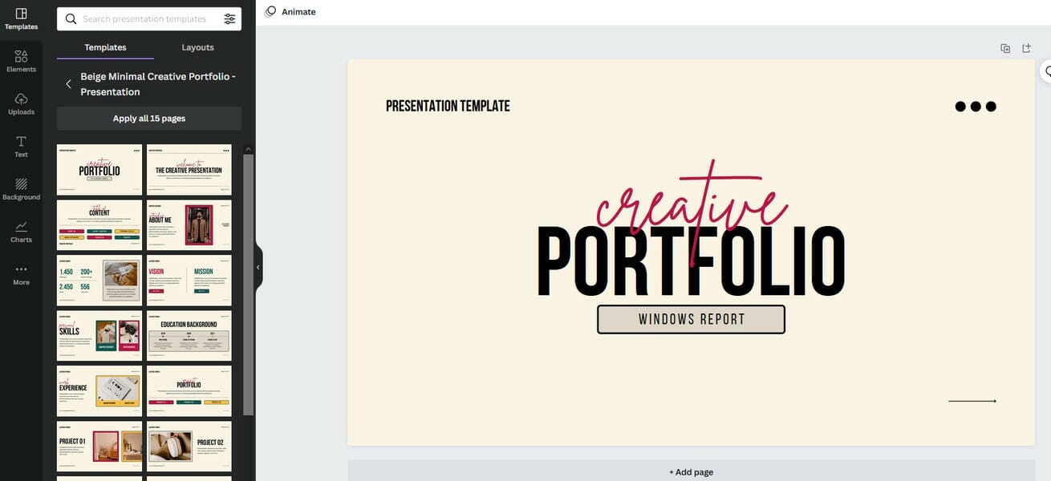Collapse the side panel with the handle
This screenshot has width=1051, height=481.
(x=258, y=267)
